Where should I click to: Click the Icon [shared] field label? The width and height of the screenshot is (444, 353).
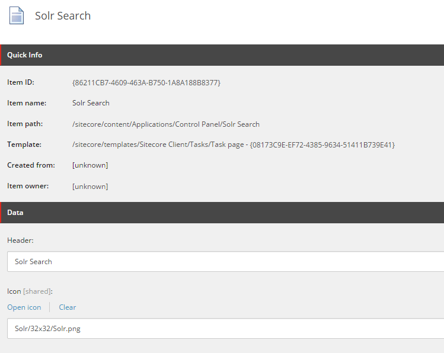[x=30, y=291]
